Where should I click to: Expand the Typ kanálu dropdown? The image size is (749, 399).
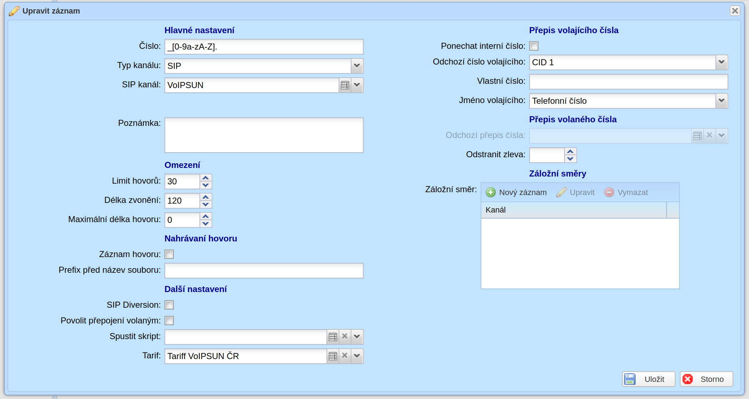pos(357,66)
